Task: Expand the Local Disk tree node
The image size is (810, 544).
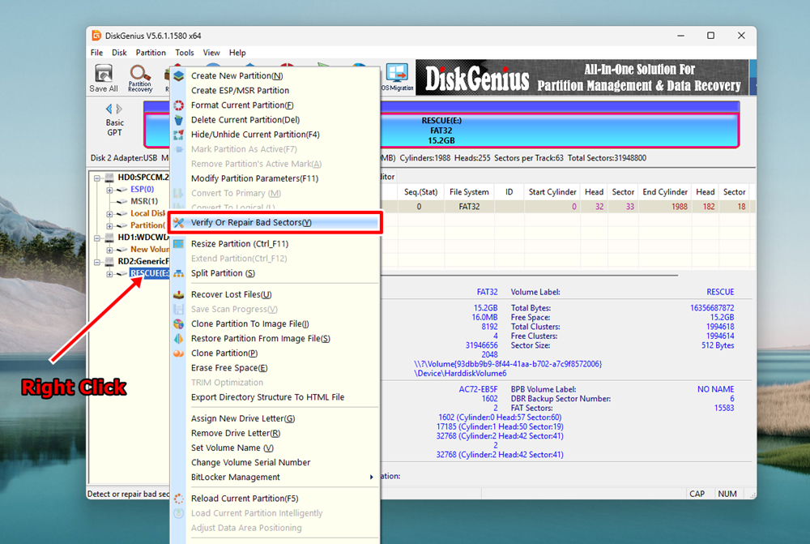Action: (109, 213)
